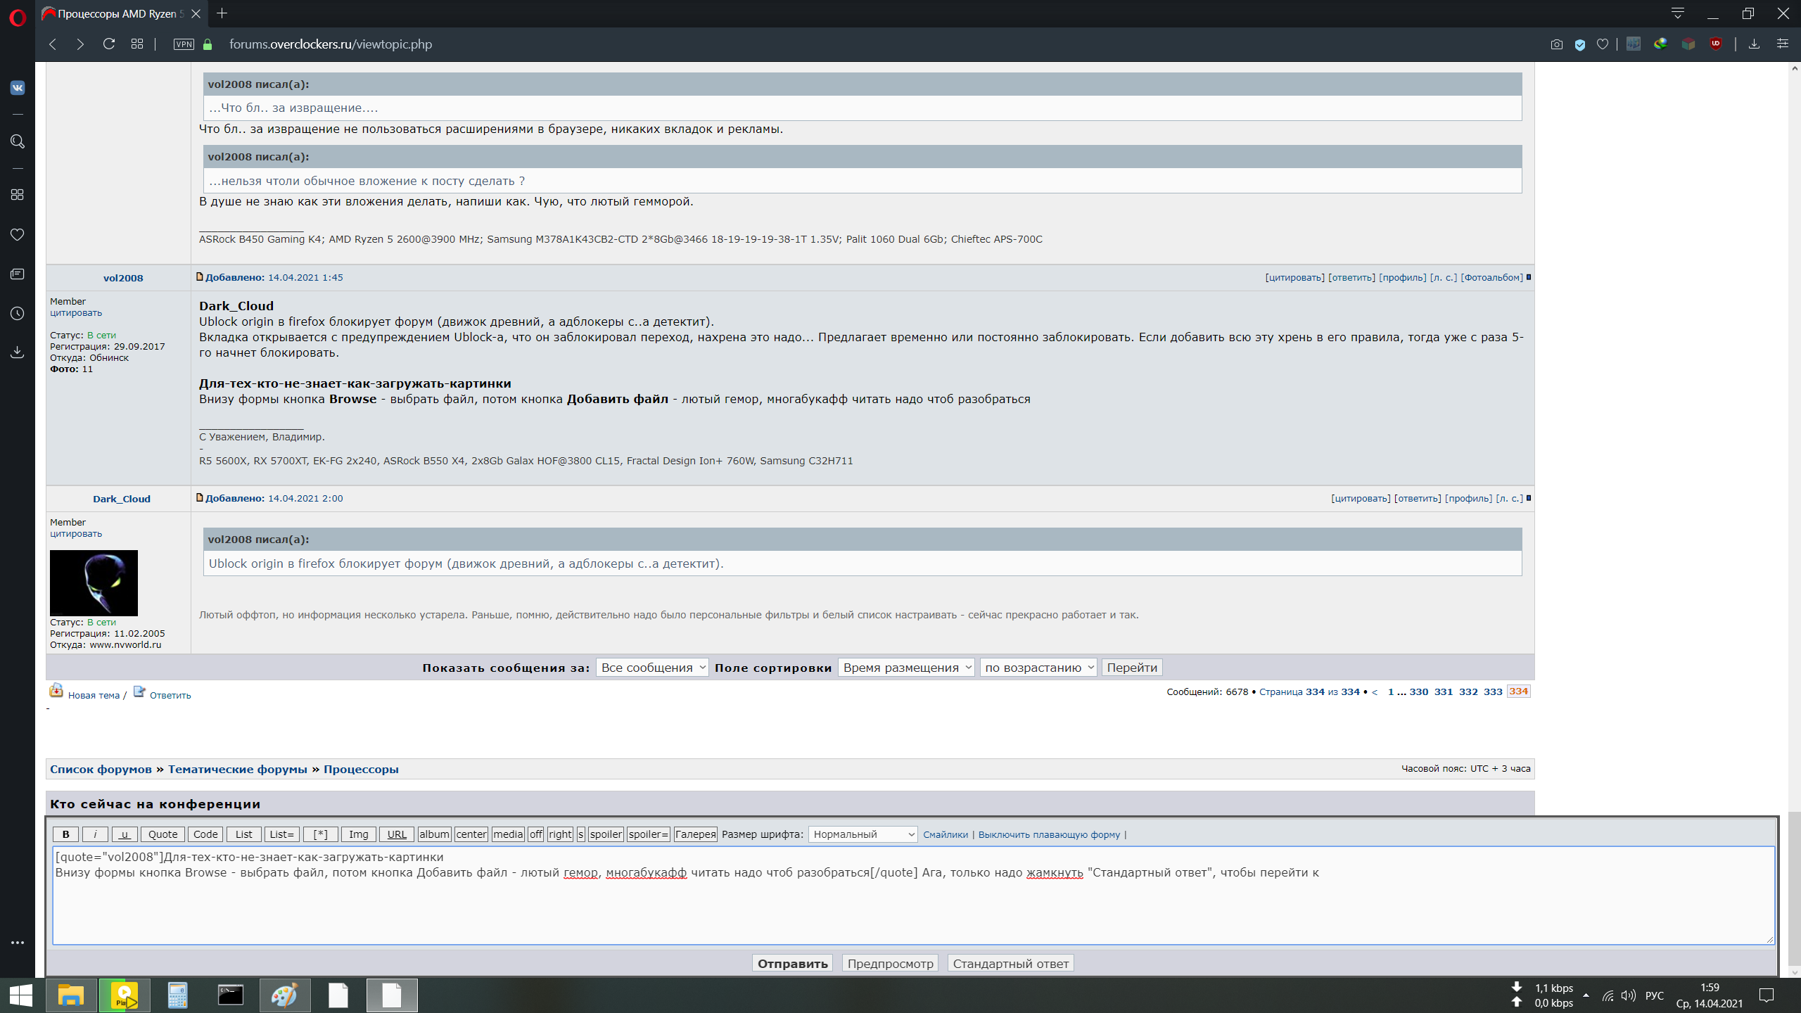The height and width of the screenshot is (1013, 1801).
Task: Open Opera sidebar search icon
Action: [18, 141]
